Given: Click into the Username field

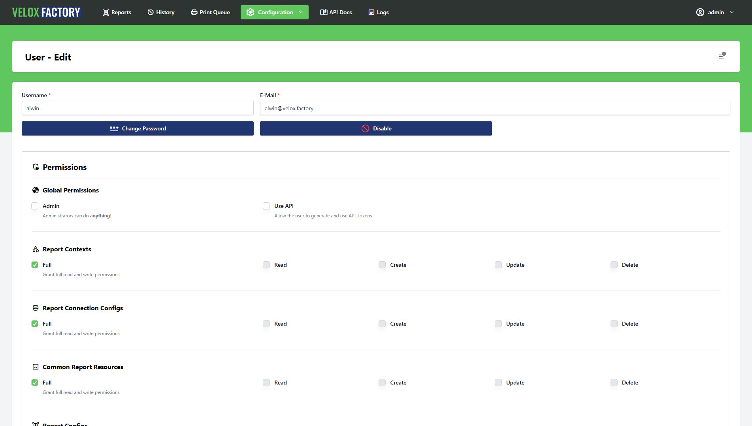Looking at the screenshot, I should (x=138, y=108).
